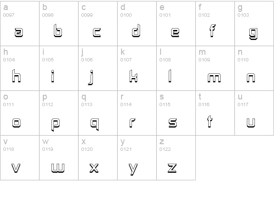Pick the 'y' character cell 0121
Screen dimensions: 274x197
tap(137, 158)
